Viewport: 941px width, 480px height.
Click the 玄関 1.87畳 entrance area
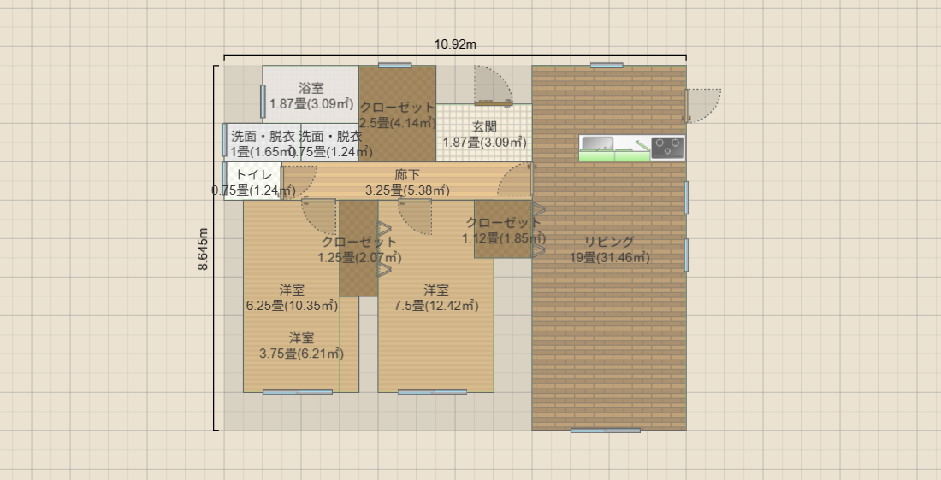[483, 145]
